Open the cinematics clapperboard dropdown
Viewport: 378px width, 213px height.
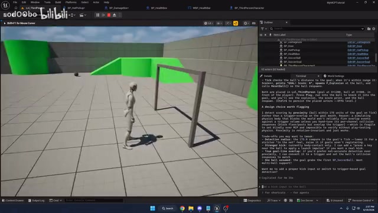point(83,15)
